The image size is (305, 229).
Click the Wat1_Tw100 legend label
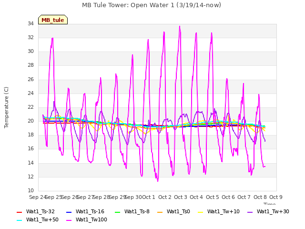(91, 219)
